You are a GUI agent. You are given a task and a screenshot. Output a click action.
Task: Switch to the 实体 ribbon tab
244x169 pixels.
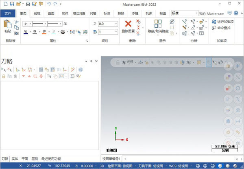pos(65,13)
